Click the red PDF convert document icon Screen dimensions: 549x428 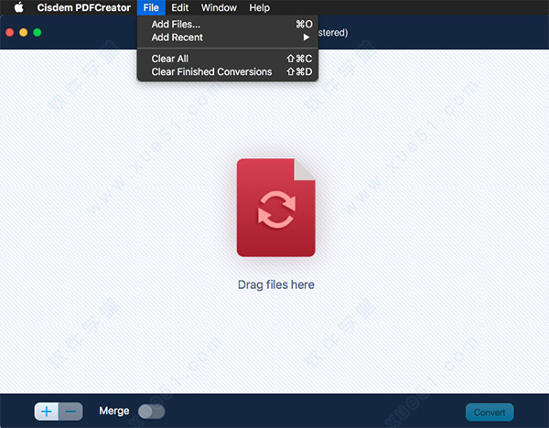[x=276, y=208]
